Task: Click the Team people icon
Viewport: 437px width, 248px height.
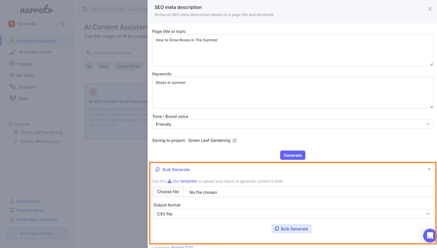Action: 13,98
